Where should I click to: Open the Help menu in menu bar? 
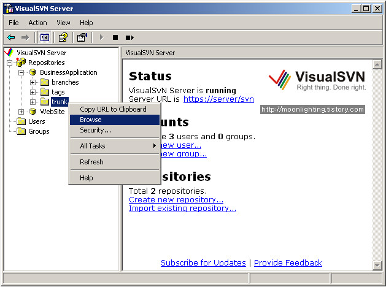click(x=86, y=23)
